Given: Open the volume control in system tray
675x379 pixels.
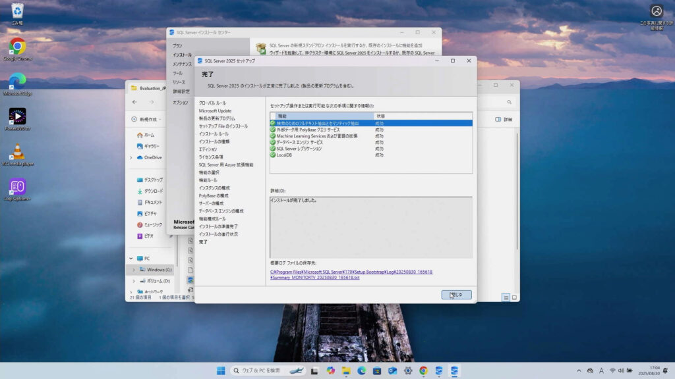Looking at the screenshot, I should pos(621,371).
